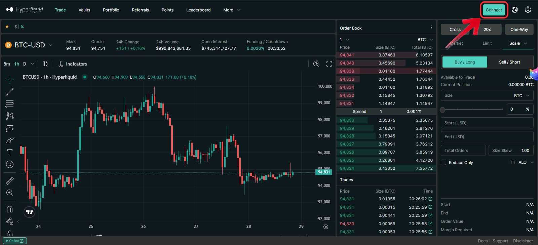Switch the price unit toggle to $

(16, 27)
